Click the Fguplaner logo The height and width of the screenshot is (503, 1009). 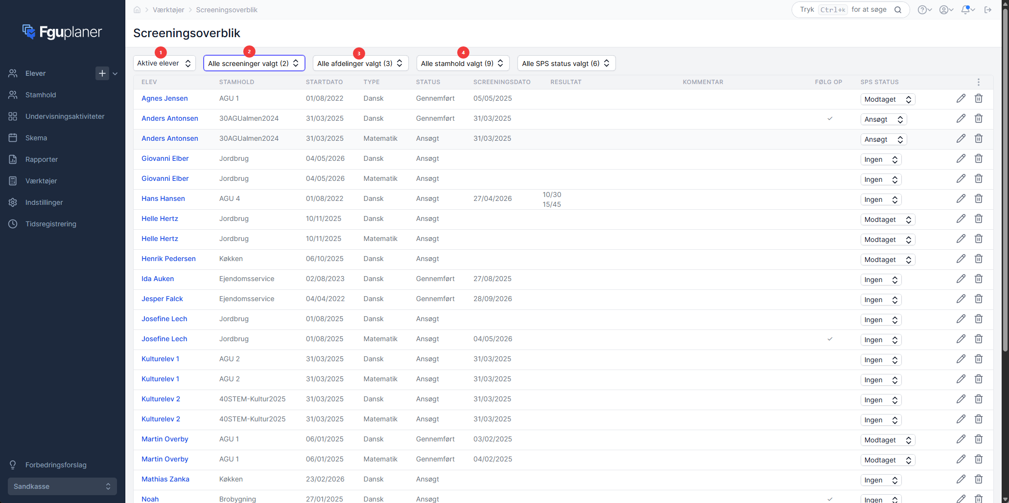pos(62,32)
